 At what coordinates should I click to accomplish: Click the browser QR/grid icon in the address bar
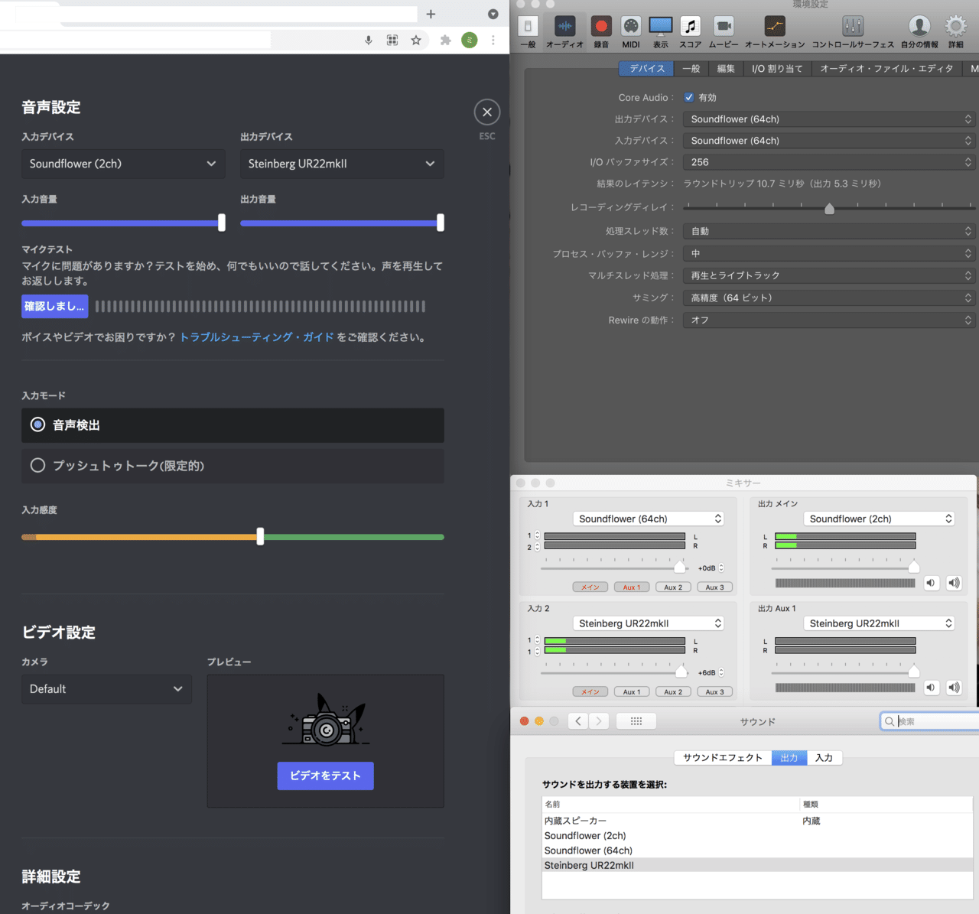tap(392, 41)
